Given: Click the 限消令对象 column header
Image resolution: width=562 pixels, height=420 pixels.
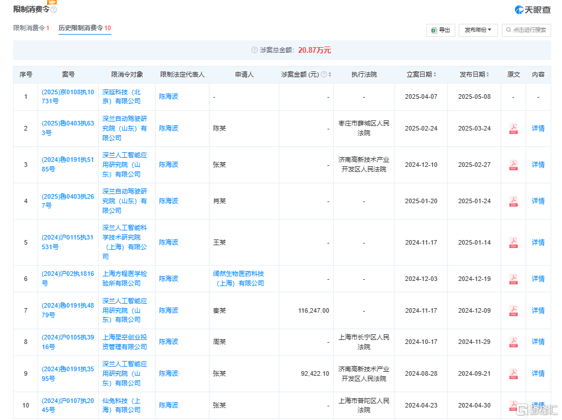Looking at the screenshot, I should [x=127, y=74].
